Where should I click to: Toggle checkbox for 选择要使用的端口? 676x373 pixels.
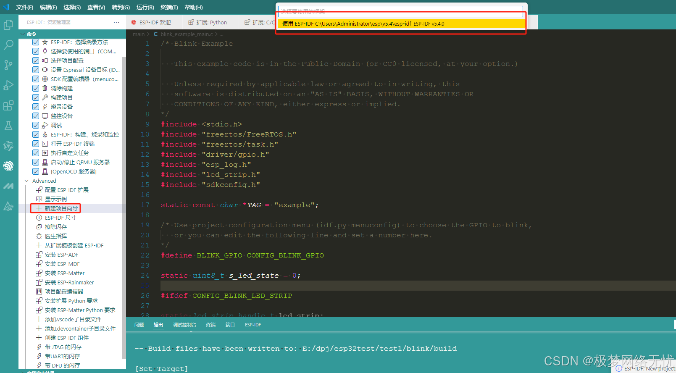pos(36,51)
